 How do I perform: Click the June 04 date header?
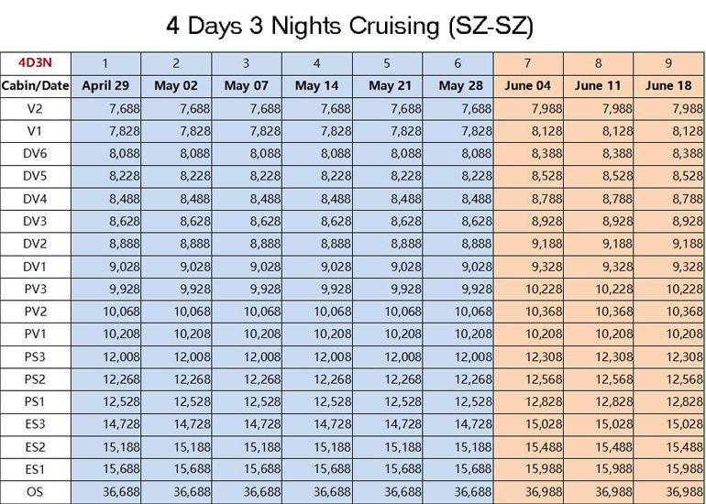coord(528,86)
